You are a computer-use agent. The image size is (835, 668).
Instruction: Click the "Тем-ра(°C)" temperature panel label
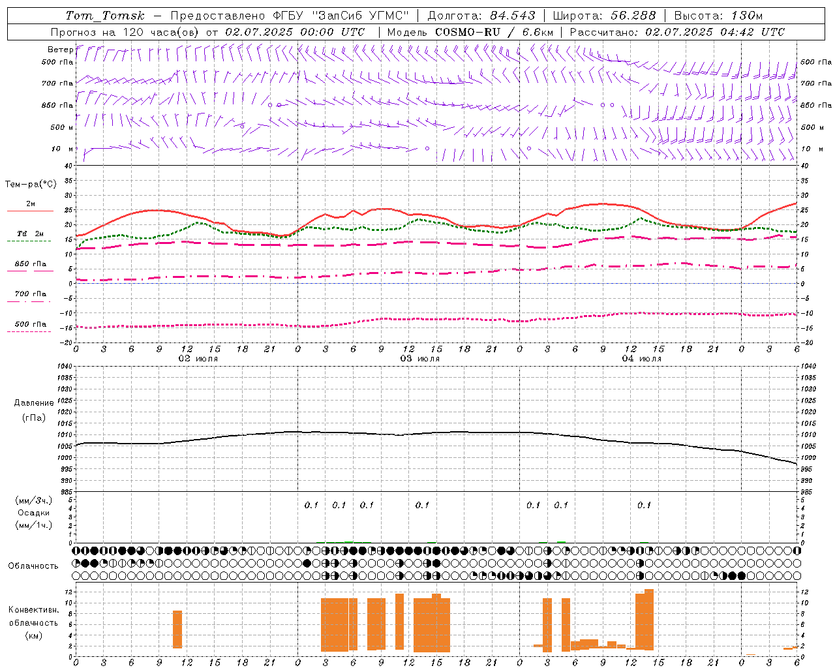coord(31,185)
